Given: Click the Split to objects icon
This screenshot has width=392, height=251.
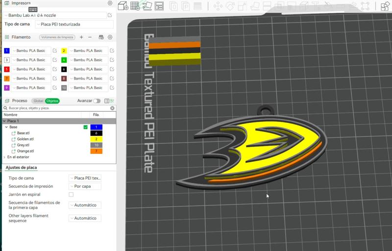Looking at the screenshot, I should pos(173,6).
